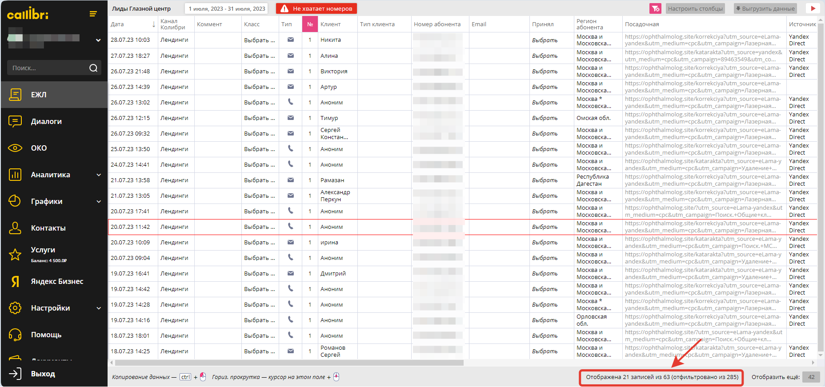The image size is (825, 387).
Task: Click Лиды Глазной центр report title
Action: 141,8
